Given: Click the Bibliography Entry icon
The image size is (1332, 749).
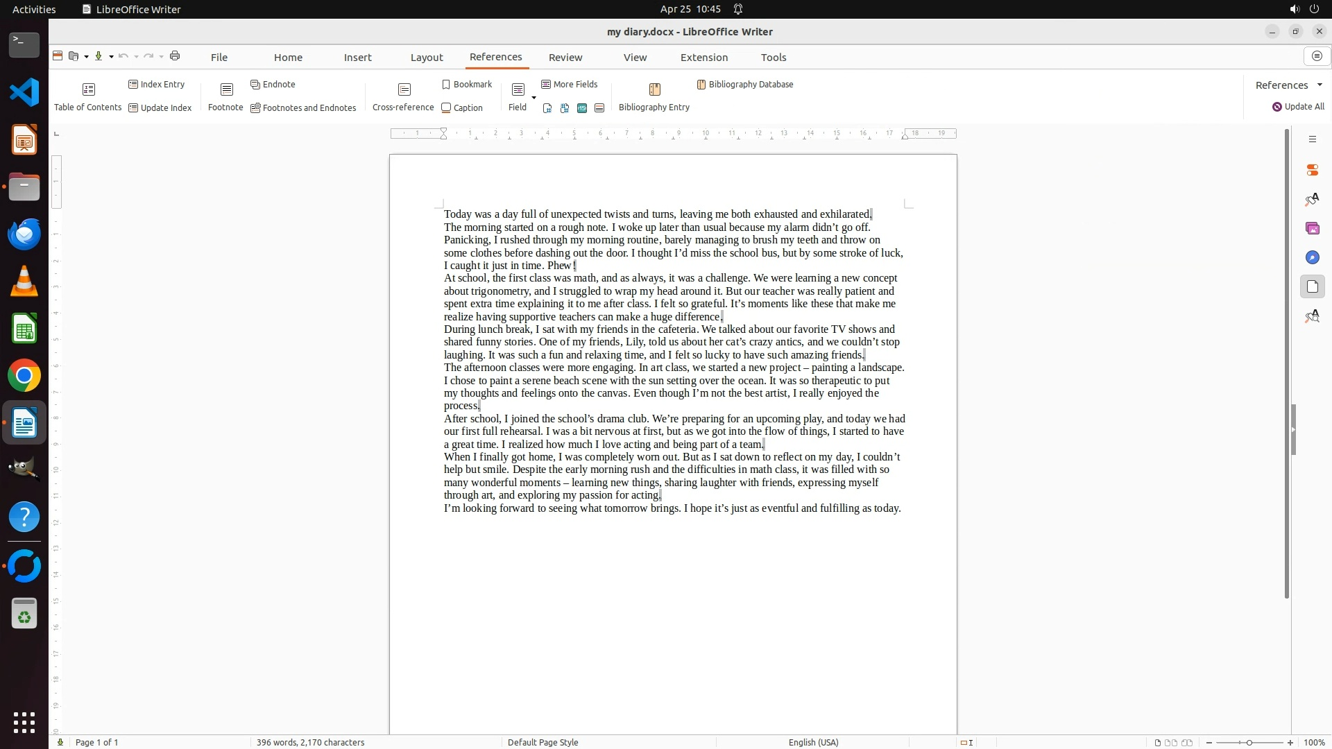Looking at the screenshot, I should tap(654, 96).
